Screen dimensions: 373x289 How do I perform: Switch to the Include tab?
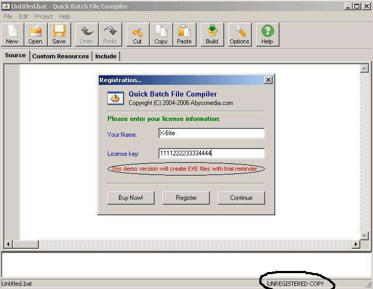click(106, 56)
